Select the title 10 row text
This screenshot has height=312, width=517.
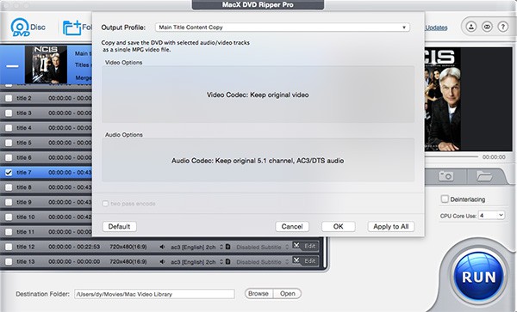(x=25, y=217)
